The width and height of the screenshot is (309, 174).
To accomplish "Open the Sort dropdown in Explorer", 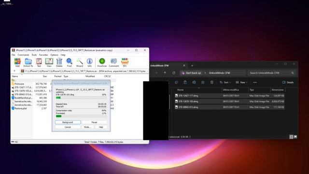I will click(225, 82).
